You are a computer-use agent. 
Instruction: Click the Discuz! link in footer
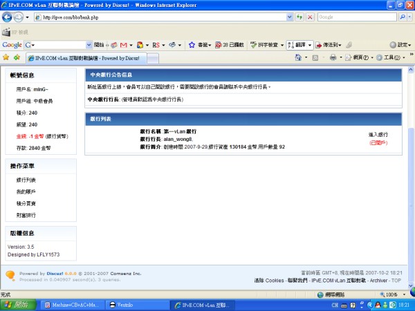(x=55, y=274)
